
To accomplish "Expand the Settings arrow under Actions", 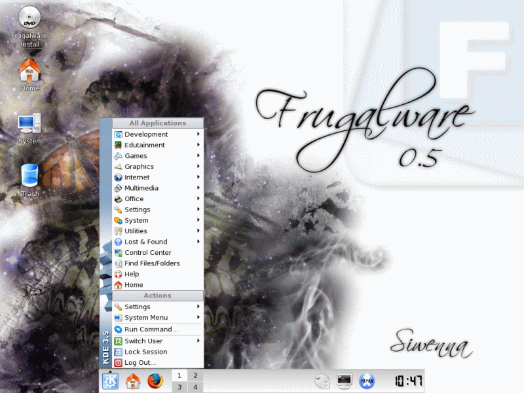I will pyautogui.click(x=198, y=307).
